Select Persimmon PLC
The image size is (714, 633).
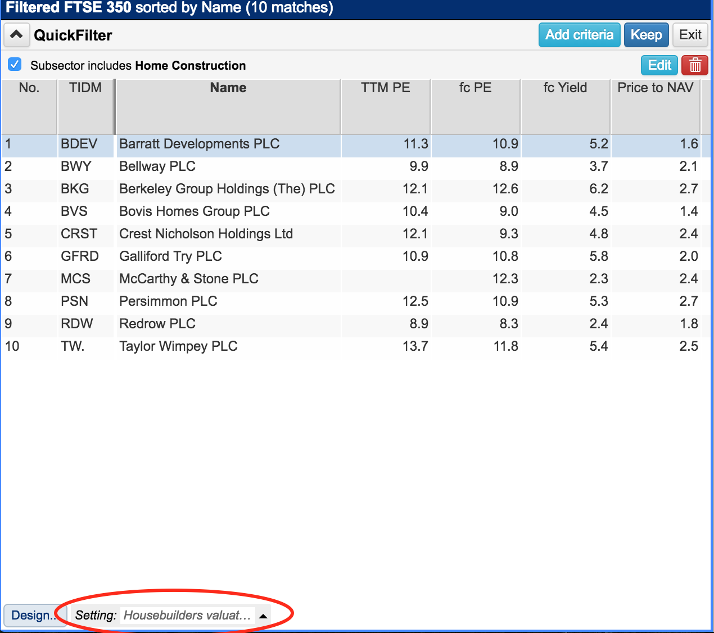coord(168,301)
